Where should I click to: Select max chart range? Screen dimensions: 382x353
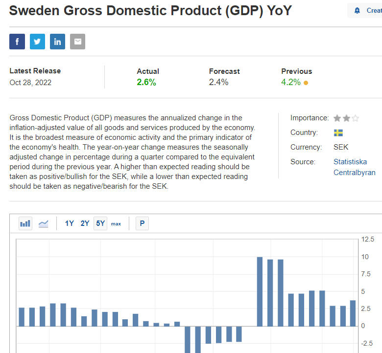coord(116,224)
